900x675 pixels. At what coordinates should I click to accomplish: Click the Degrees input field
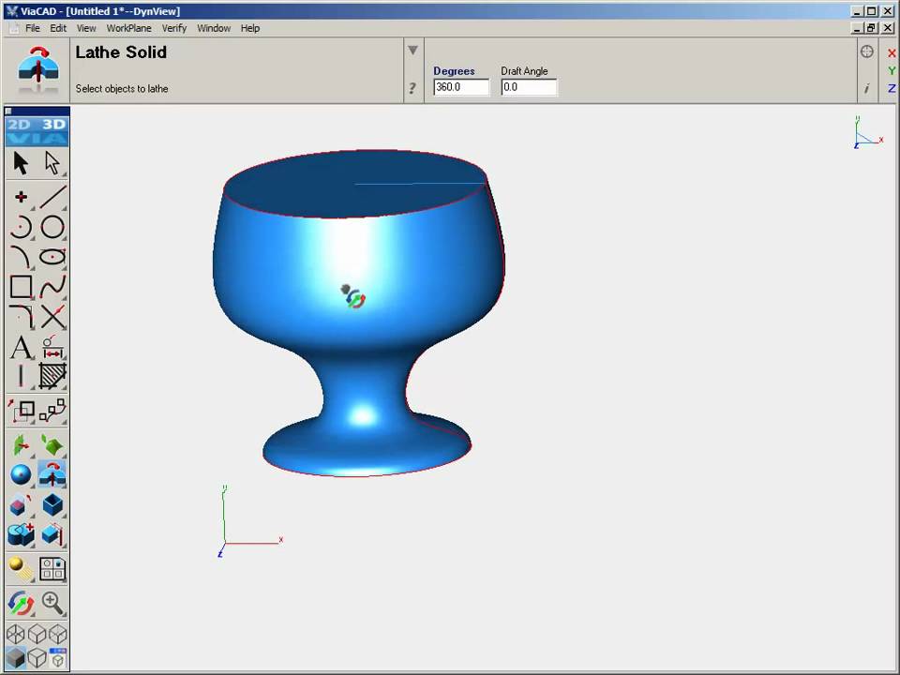461,87
